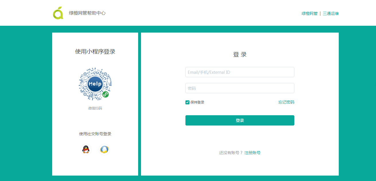The height and width of the screenshot is (181, 376).
Task: Log in with QQ penguin icon
Action: (x=86, y=149)
